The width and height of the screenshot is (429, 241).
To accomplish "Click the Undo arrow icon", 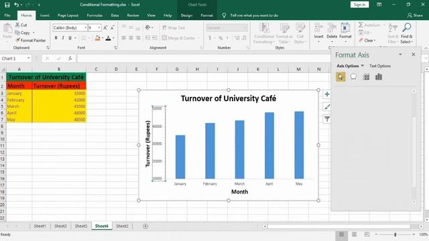I will [x=16, y=5].
